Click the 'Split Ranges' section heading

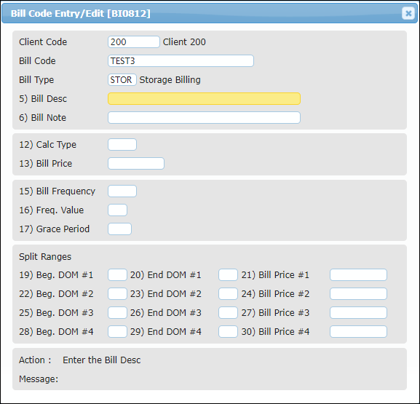click(x=45, y=257)
